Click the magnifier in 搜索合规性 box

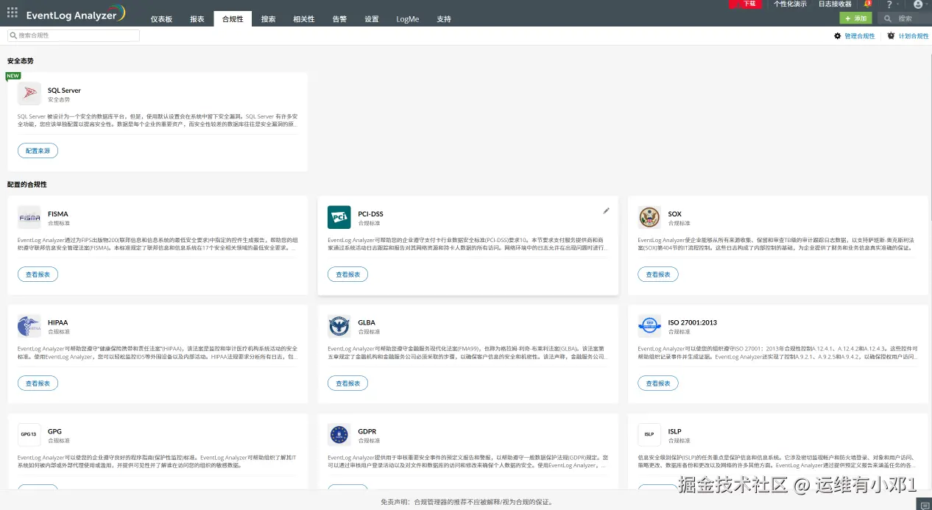click(x=14, y=35)
